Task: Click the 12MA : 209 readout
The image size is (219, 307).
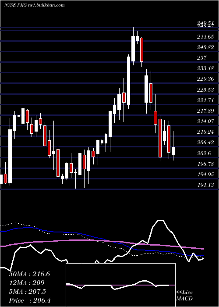Action: 27,283
